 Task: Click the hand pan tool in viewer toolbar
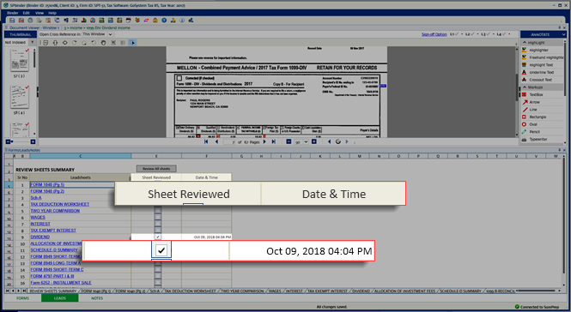point(103,43)
